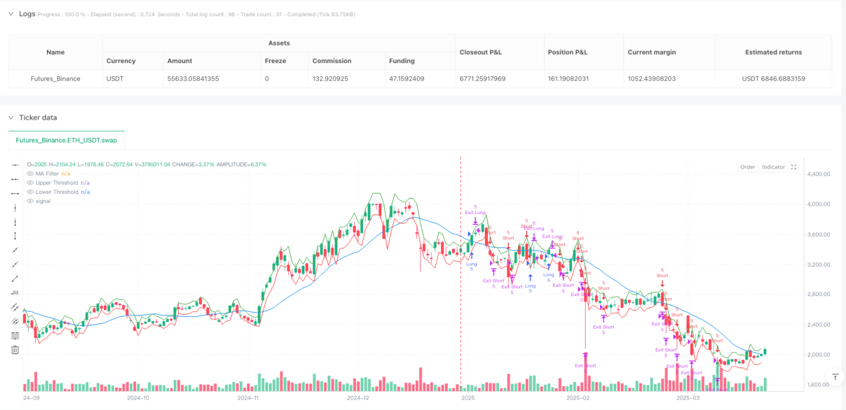Toggle Lower Threshold visibility eye
The image size is (846, 410).
(x=30, y=192)
